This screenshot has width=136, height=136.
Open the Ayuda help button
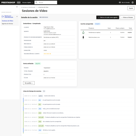131,8
